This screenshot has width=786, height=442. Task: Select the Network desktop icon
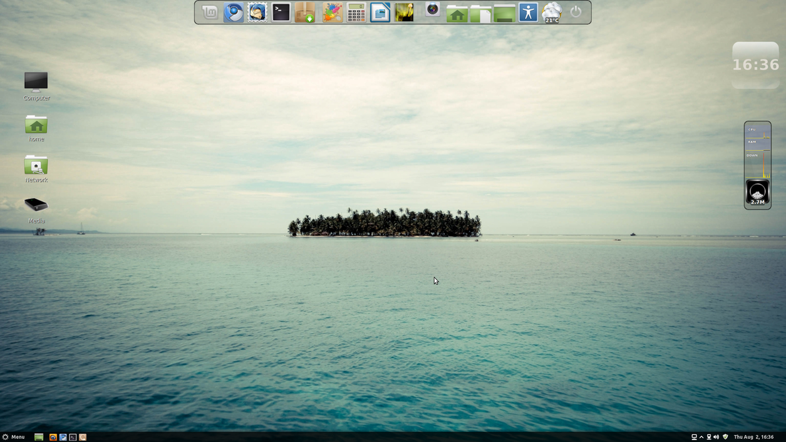point(36,168)
